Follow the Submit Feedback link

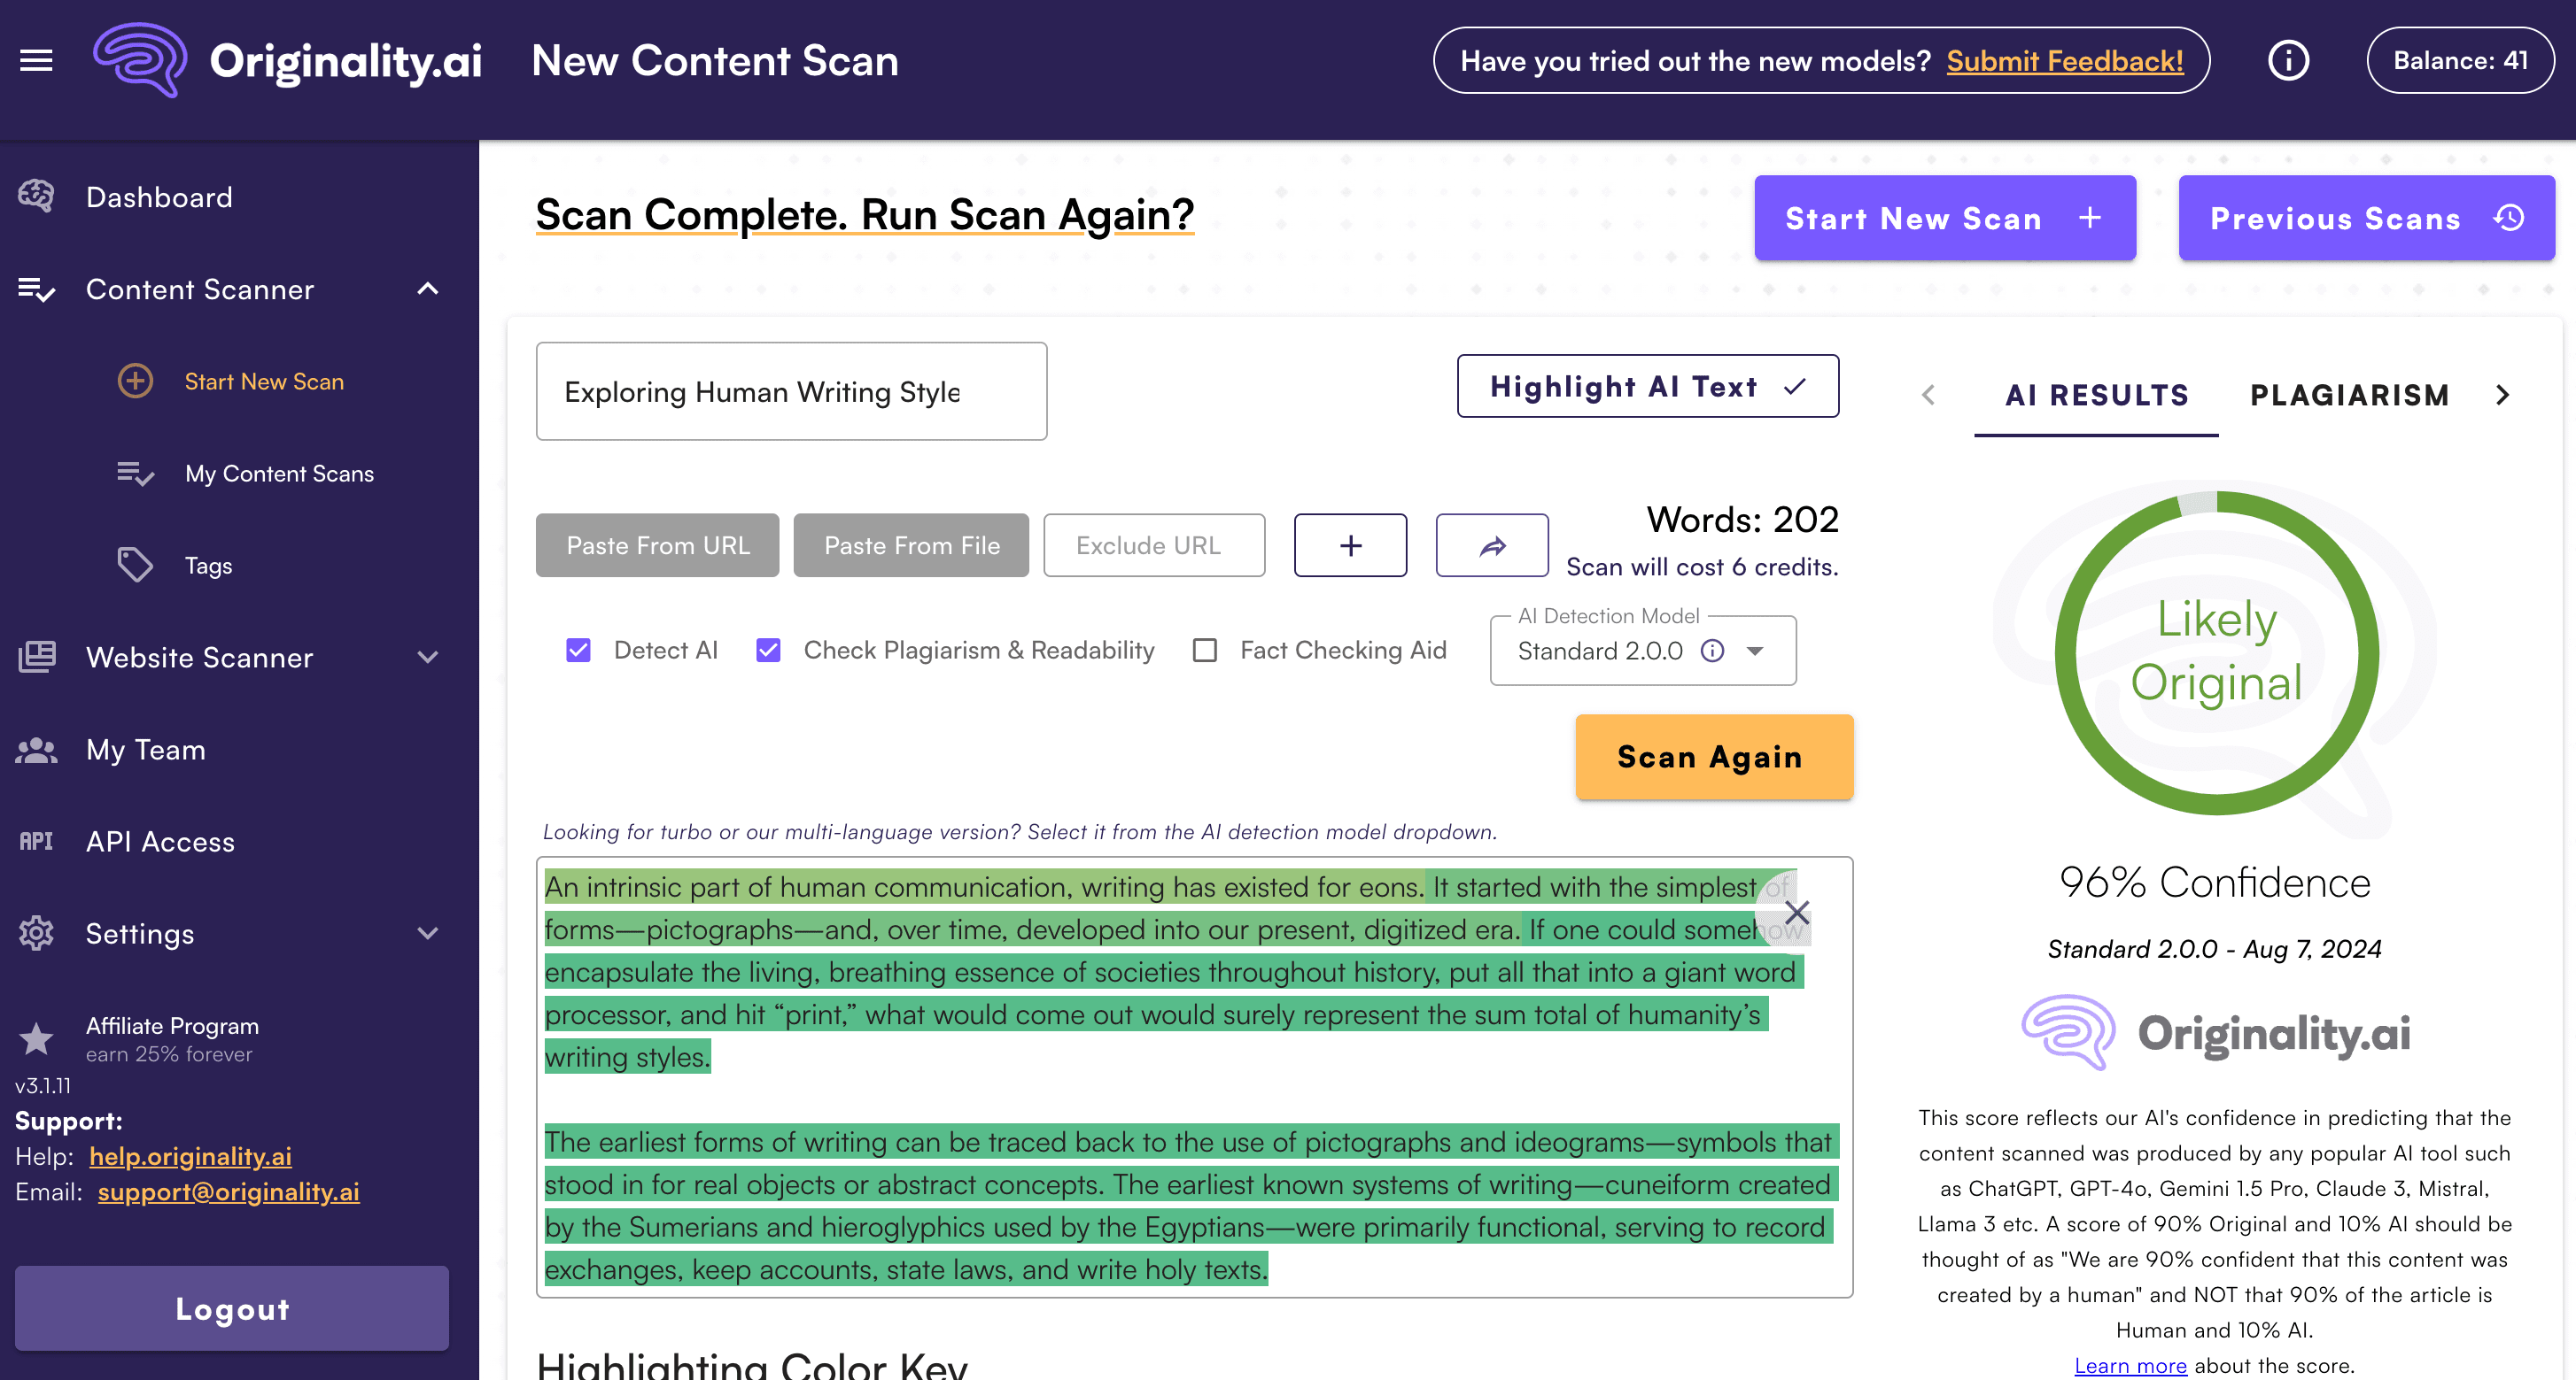click(2064, 61)
